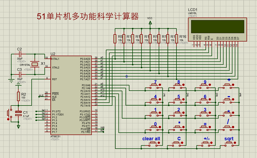257x158 pixels.
Task: Select the crystal oscillator X1
Action: (x=35, y=64)
